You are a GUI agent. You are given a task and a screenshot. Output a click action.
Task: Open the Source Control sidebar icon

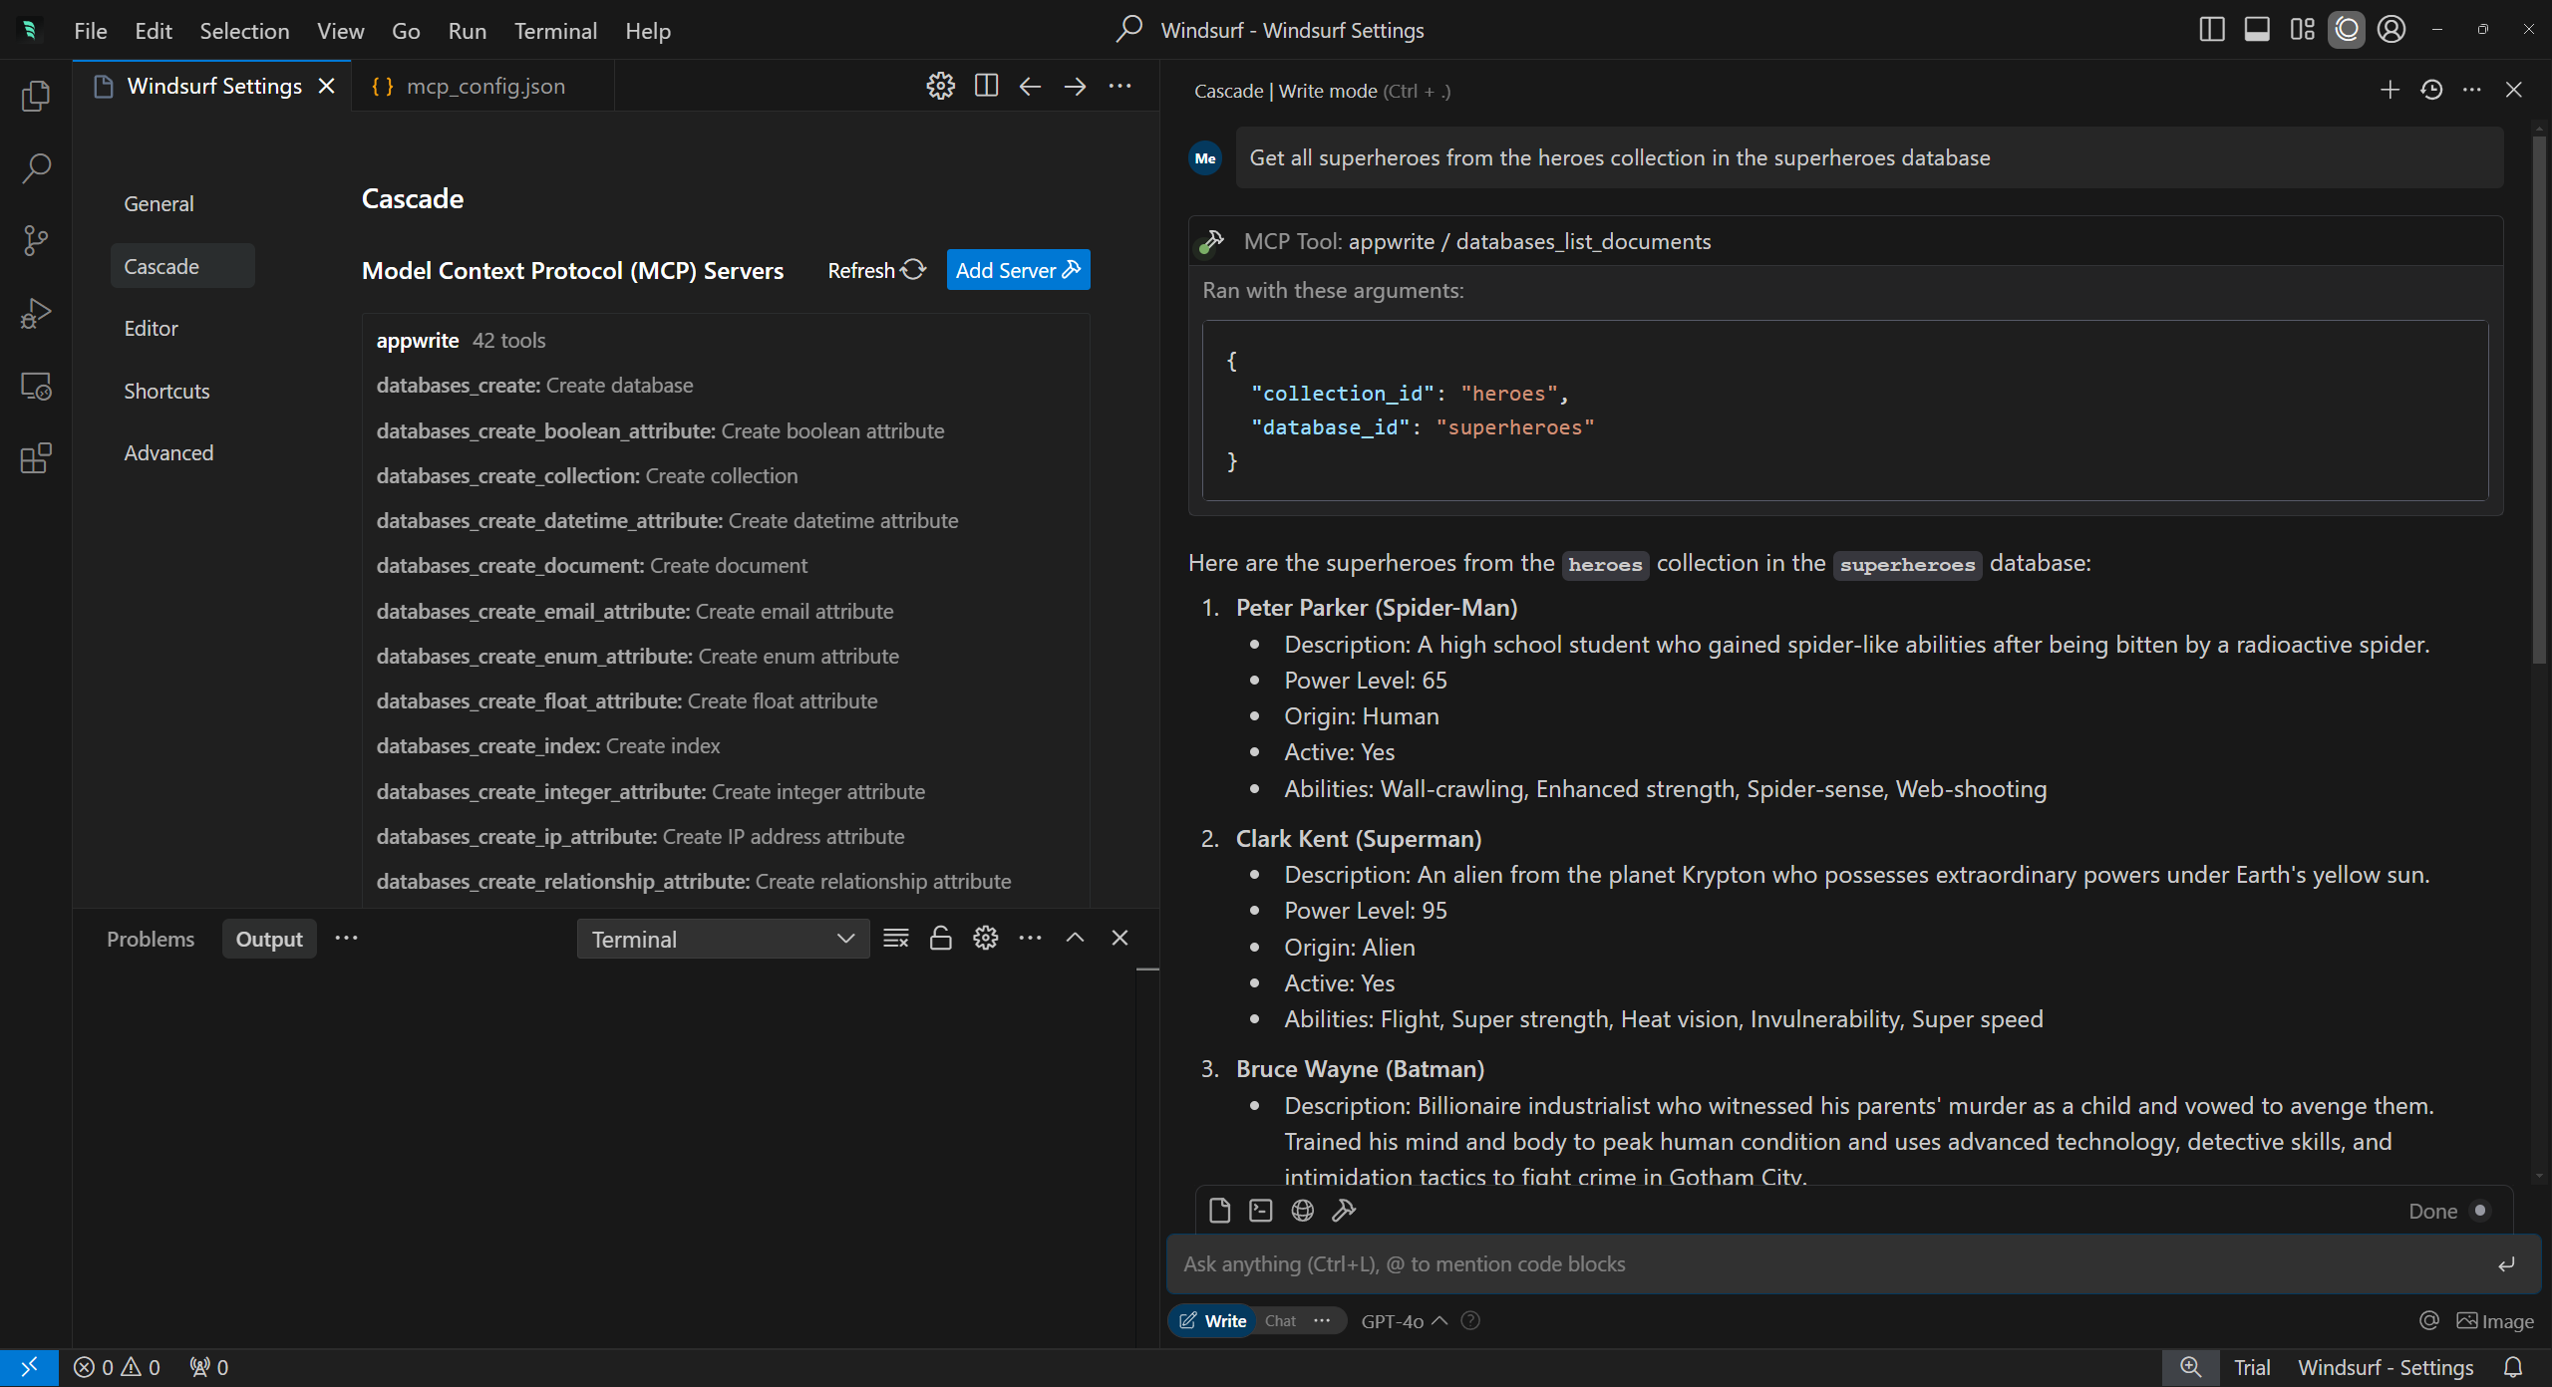pos(36,240)
